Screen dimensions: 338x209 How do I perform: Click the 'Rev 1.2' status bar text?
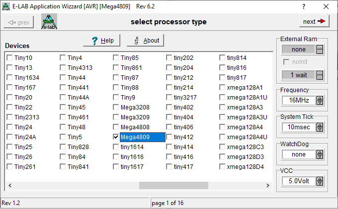tap(11, 203)
